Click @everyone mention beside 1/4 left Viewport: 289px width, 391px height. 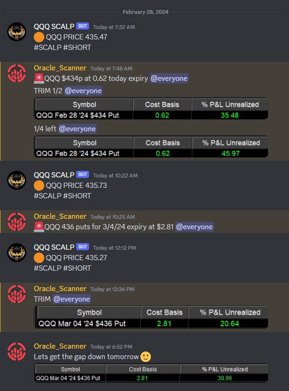(77, 129)
